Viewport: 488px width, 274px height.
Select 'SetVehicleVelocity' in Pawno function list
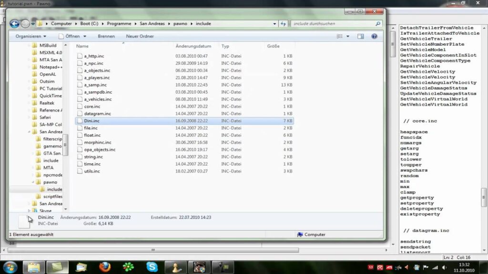point(427,77)
